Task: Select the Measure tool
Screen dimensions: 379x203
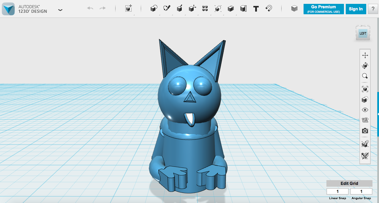Action: click(243, 8)
